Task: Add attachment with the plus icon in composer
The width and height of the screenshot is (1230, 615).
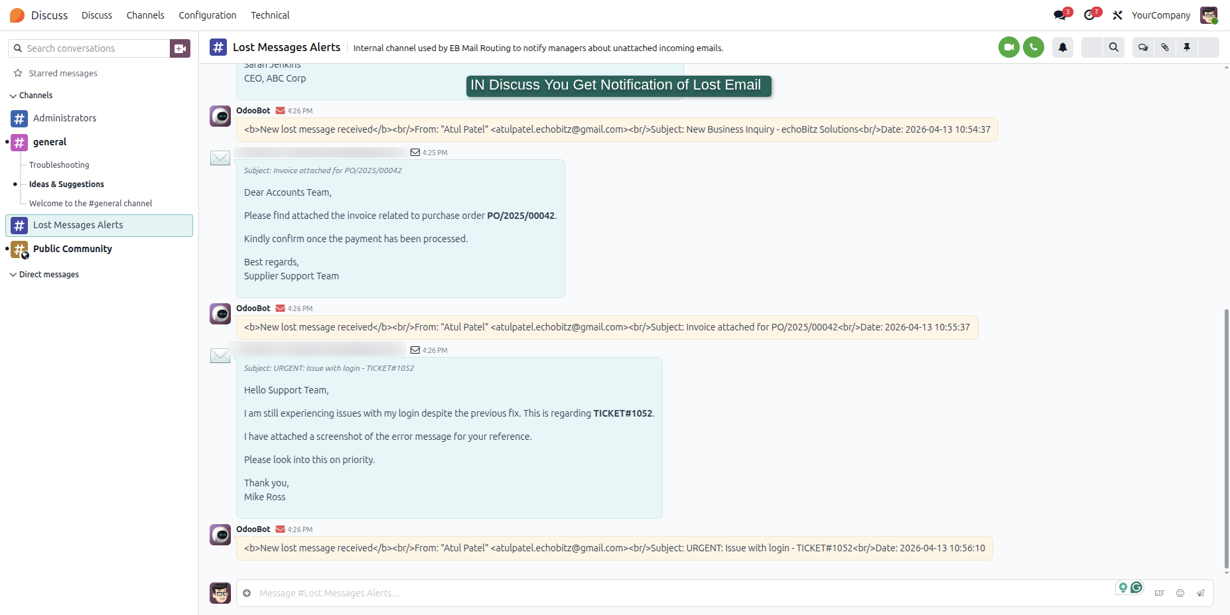Action: point(247,593)
